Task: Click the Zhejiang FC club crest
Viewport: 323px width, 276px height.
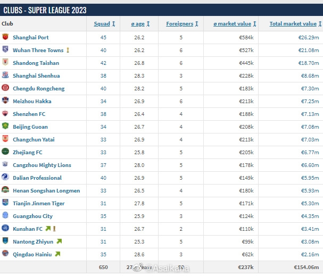Action: (x=5, y=152)
